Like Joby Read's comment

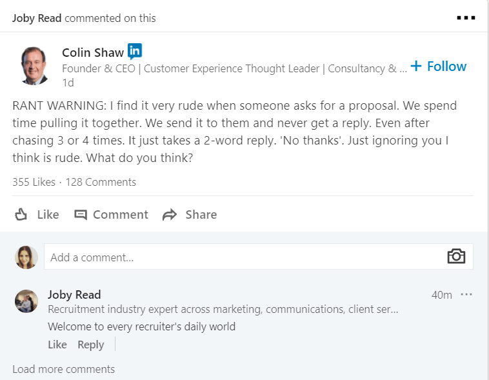(x=57, y=345)
